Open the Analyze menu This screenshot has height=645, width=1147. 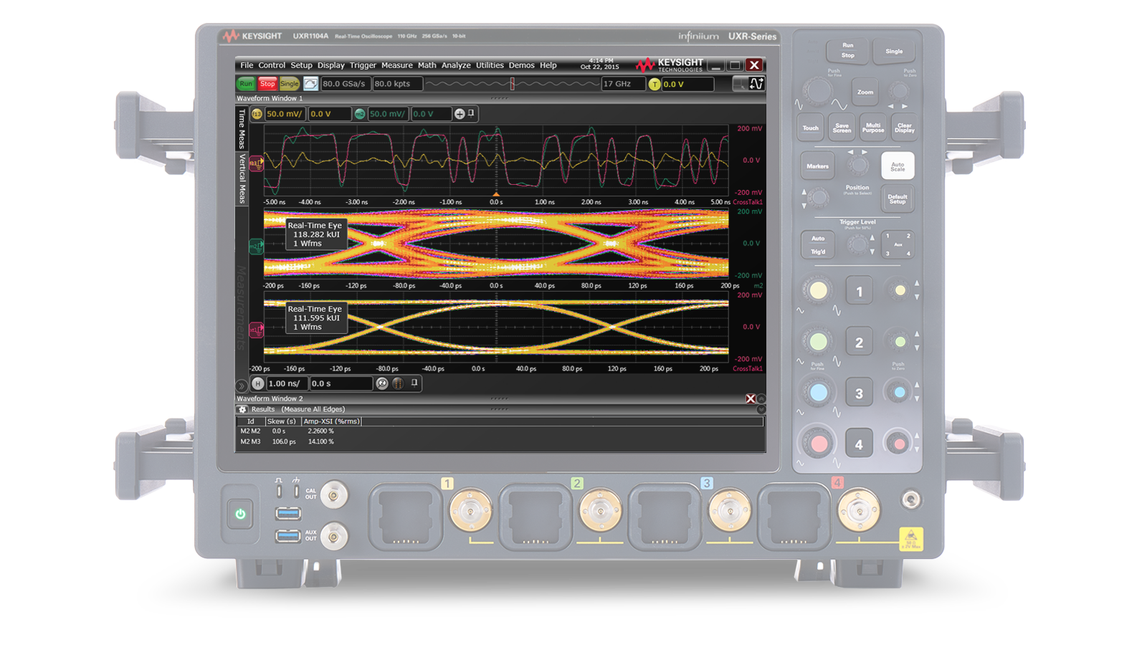456,65
